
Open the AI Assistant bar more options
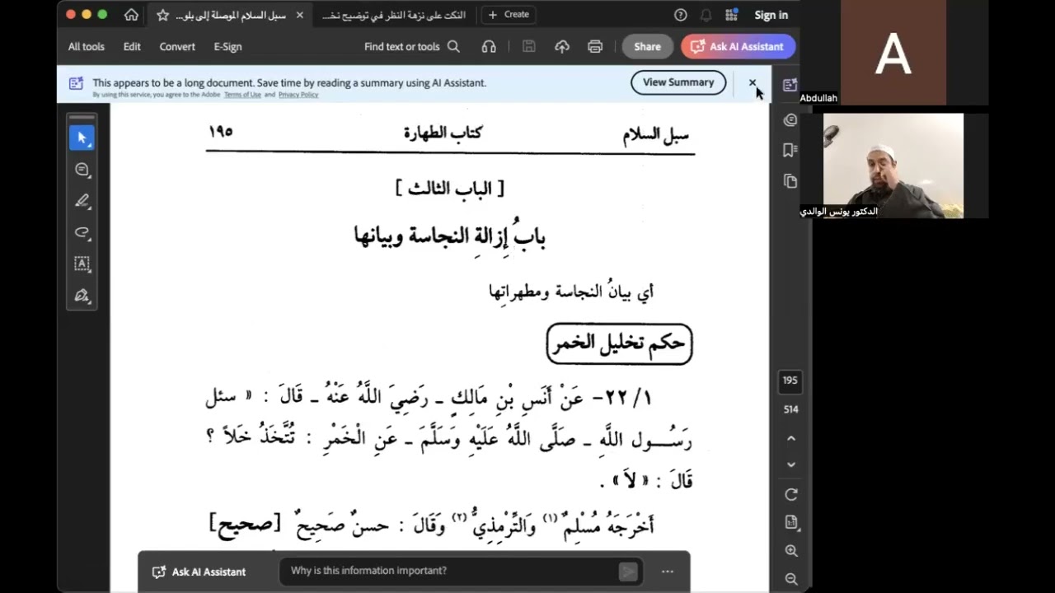(668, 572)
